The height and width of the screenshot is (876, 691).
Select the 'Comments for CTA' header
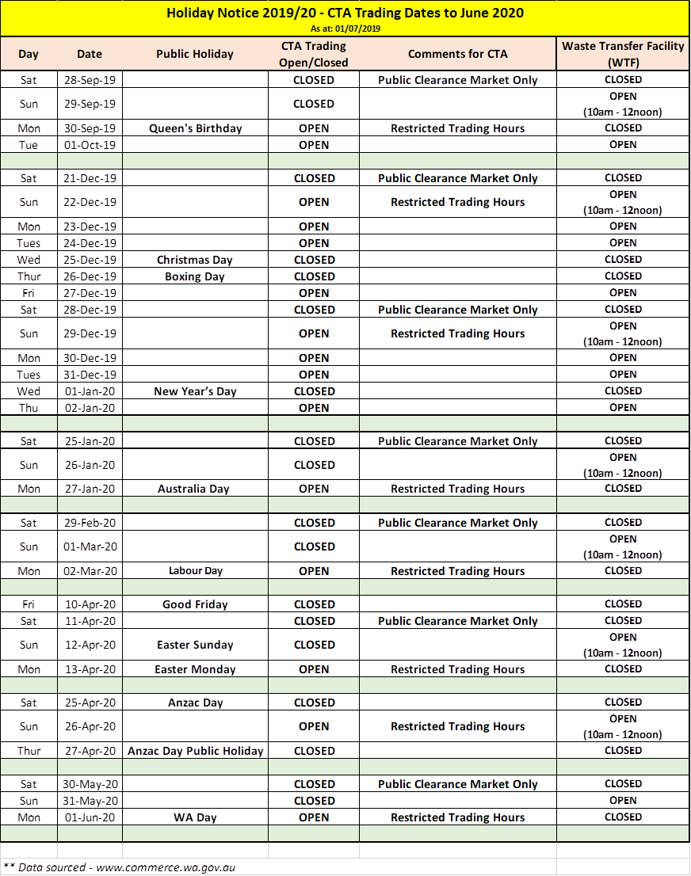[457, 54]
